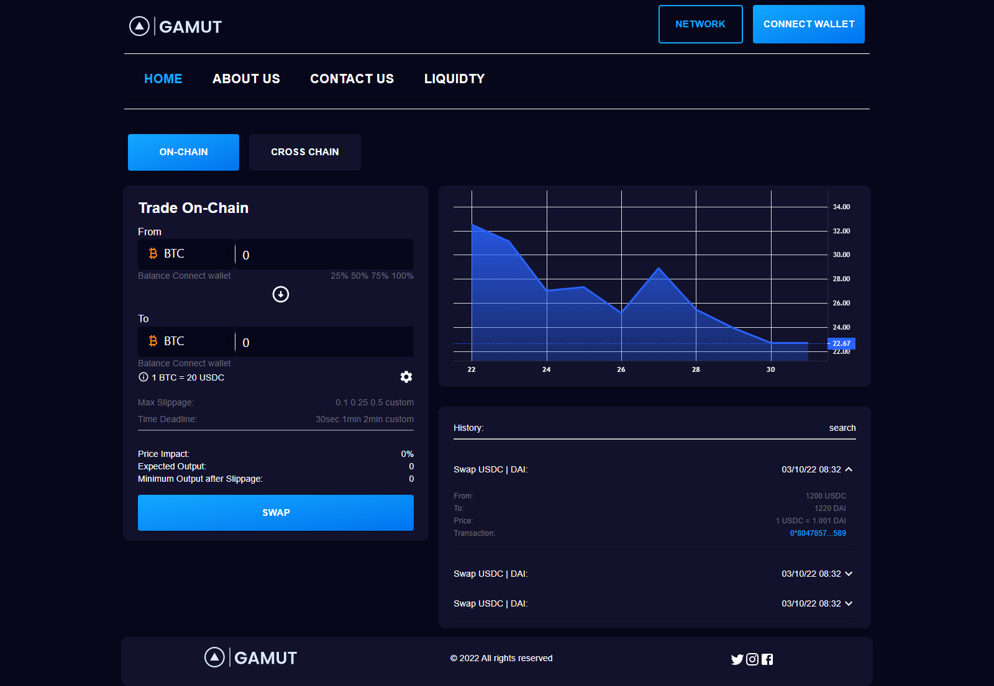Click the SWAP button
The image size is (994, 686).
pyautogui.click(x=276, y=513)
